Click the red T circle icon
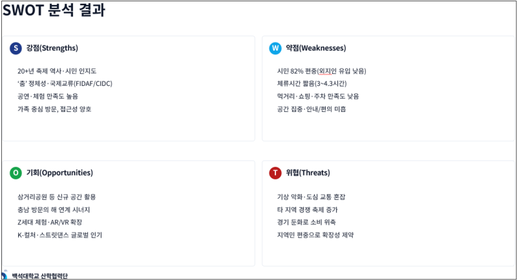Image resolution: width=517 pixels, height=280 pixels. click(275, 173)
